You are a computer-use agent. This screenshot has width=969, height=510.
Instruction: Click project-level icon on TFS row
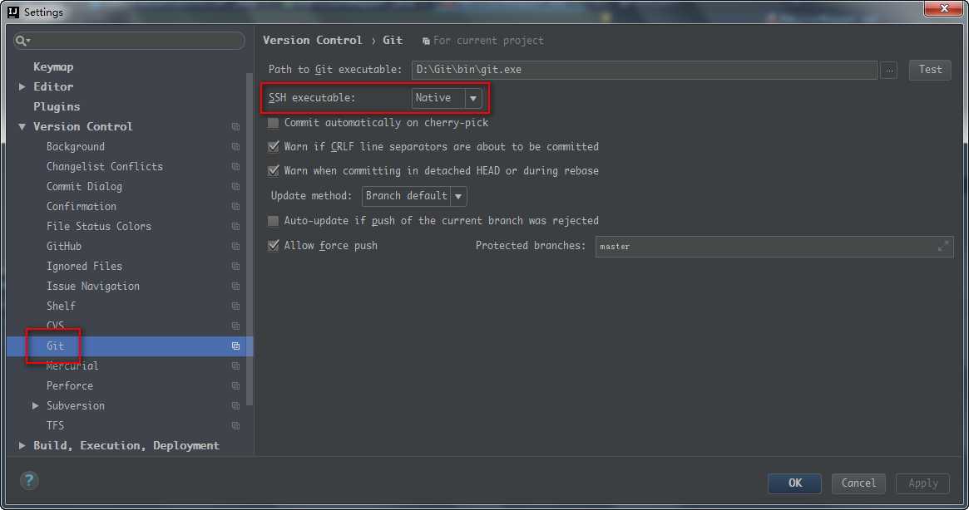click(235, 426)
